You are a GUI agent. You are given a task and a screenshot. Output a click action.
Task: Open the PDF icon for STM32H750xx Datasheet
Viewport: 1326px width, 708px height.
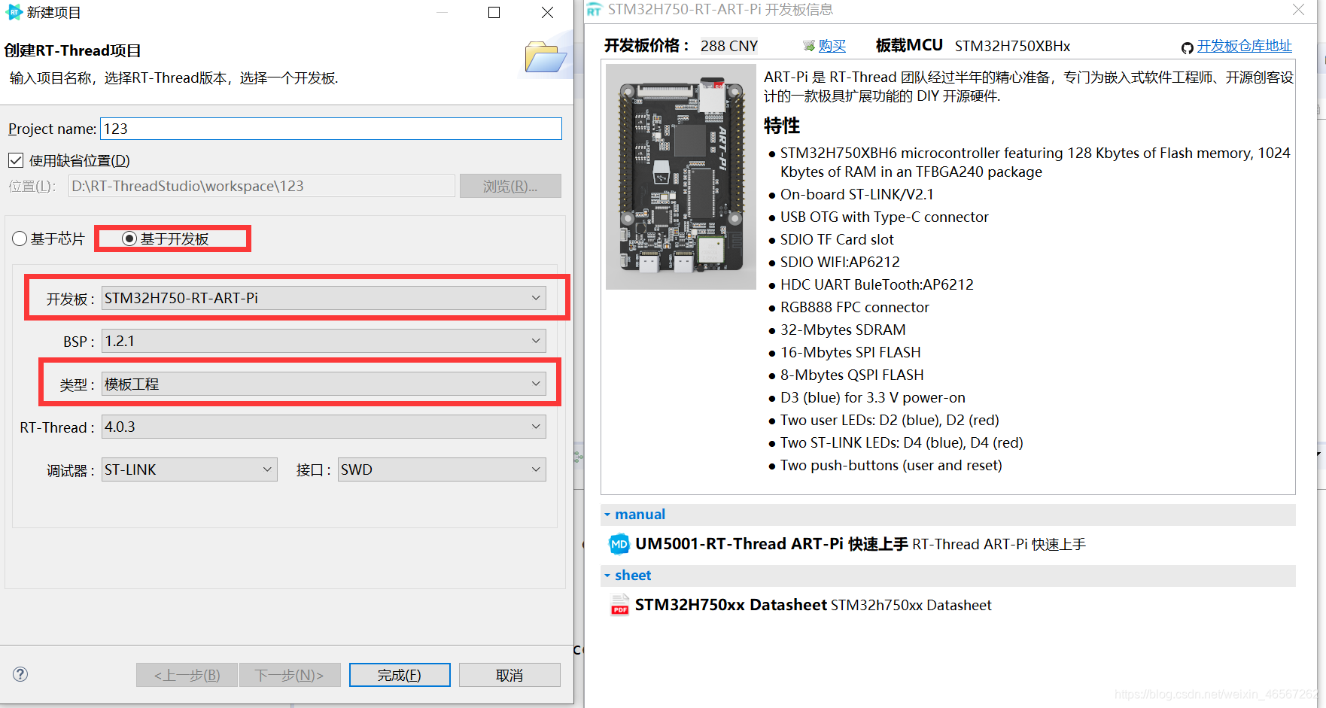point(619,605)
